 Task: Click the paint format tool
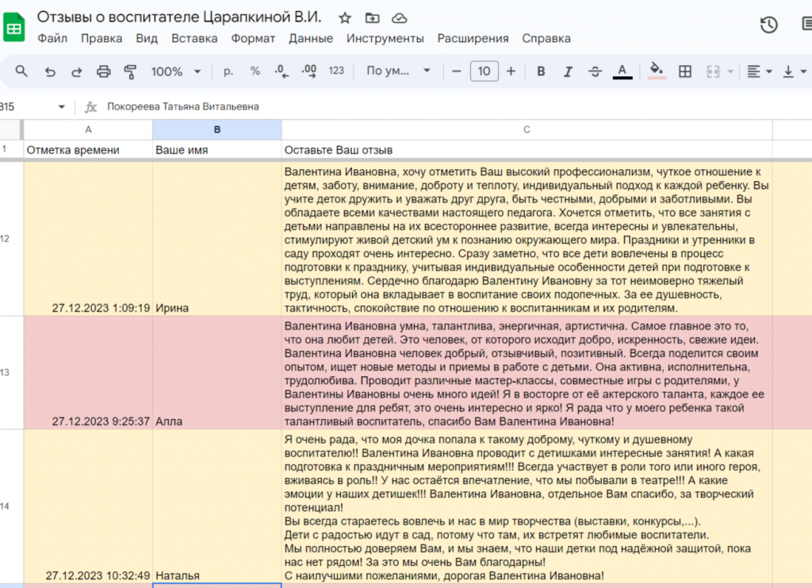[x=131, y=71]
